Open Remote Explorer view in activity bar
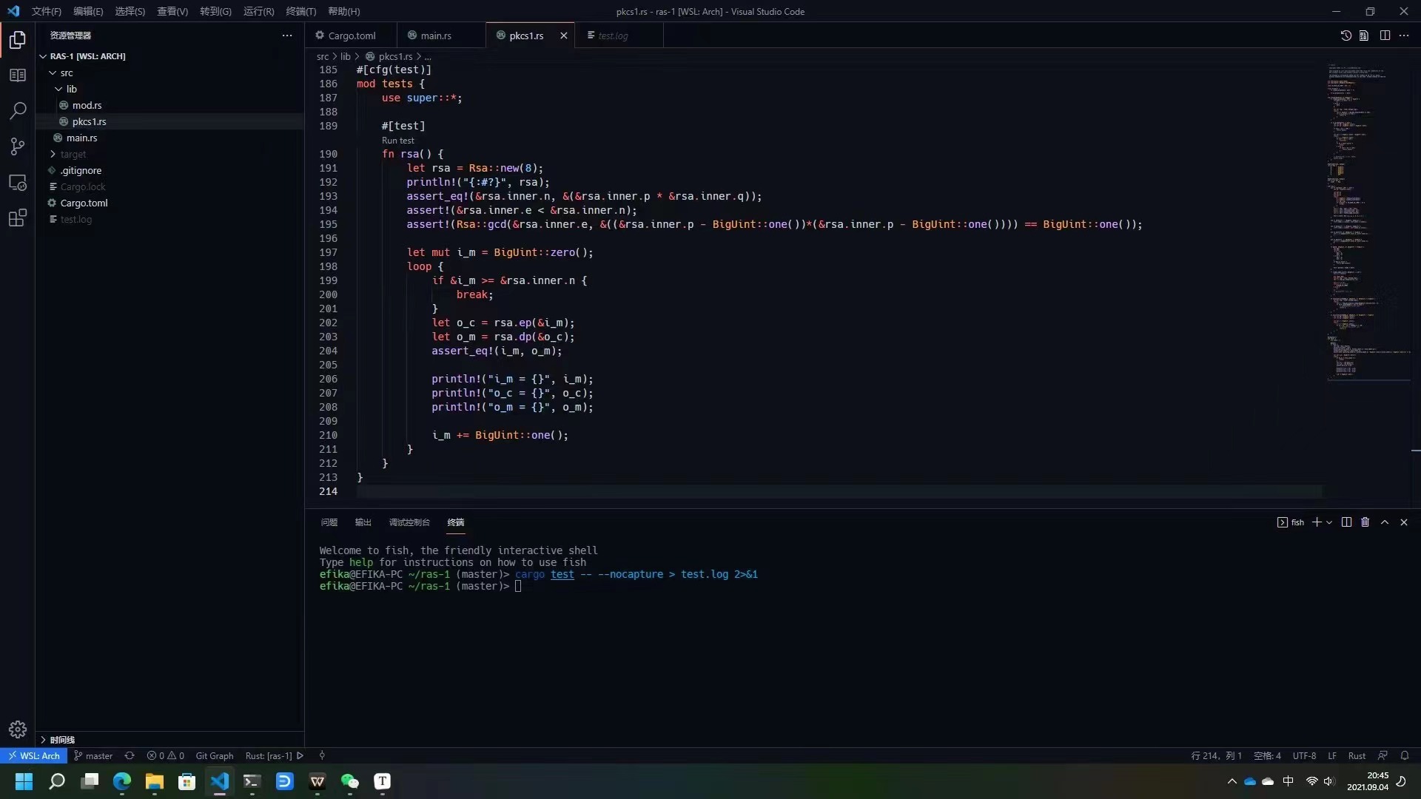 (x=18, y=183)
